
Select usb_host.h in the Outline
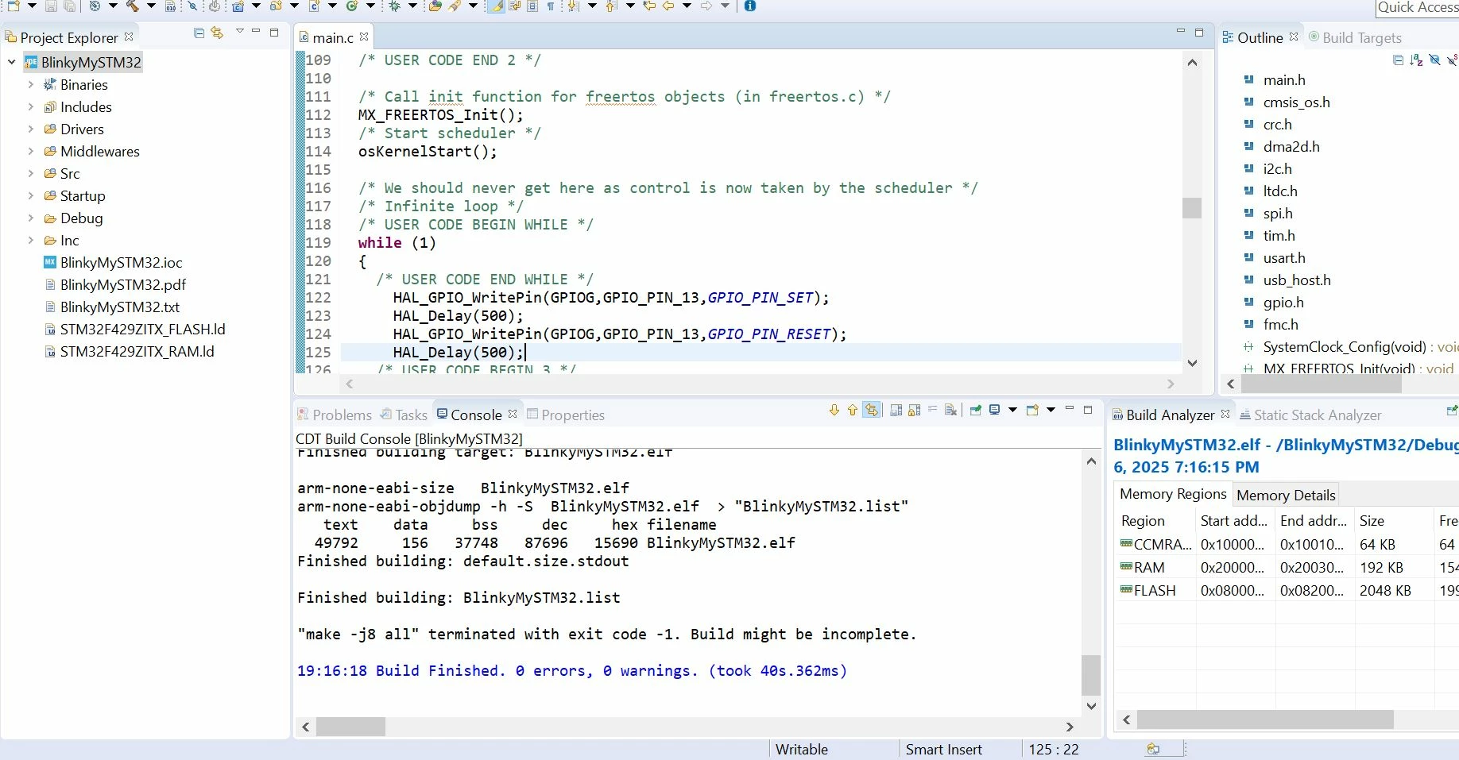click(1297, 280)
